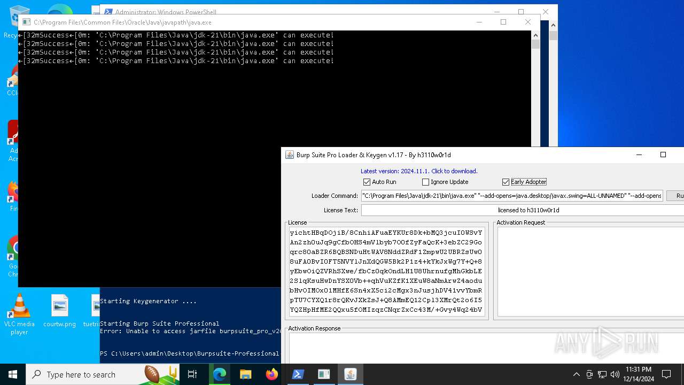This screenshot has width=684, height=385.
Task: Click the security tray icon
Action: pos(589,374)
